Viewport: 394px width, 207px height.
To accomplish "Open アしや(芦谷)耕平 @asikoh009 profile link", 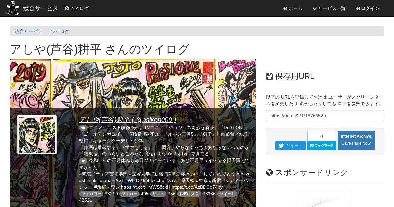I will click(x=128, y=120).
